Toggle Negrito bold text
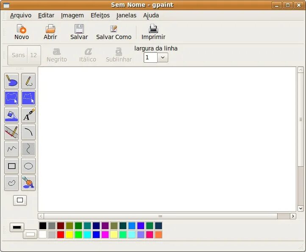The height and width of the screenshot is (252, 306). (x=57, y=55)
